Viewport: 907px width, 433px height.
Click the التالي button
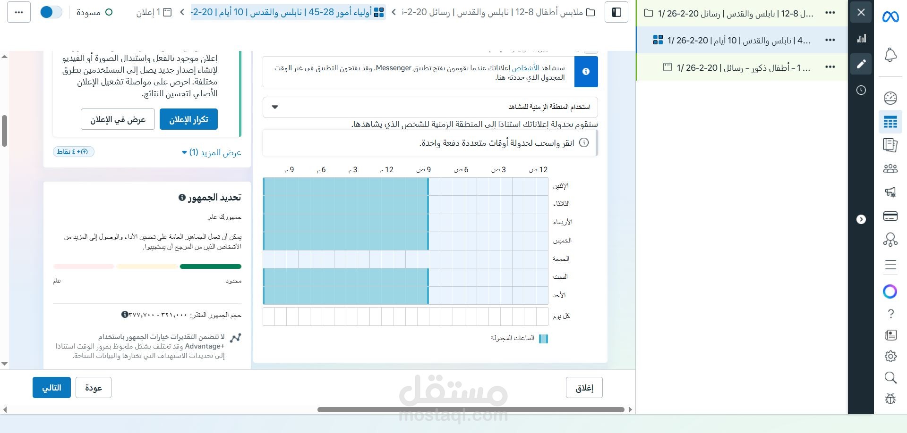51,388
